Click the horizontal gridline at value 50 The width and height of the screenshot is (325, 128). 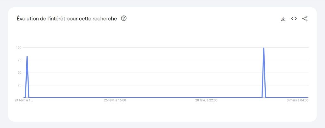point(159,73)
